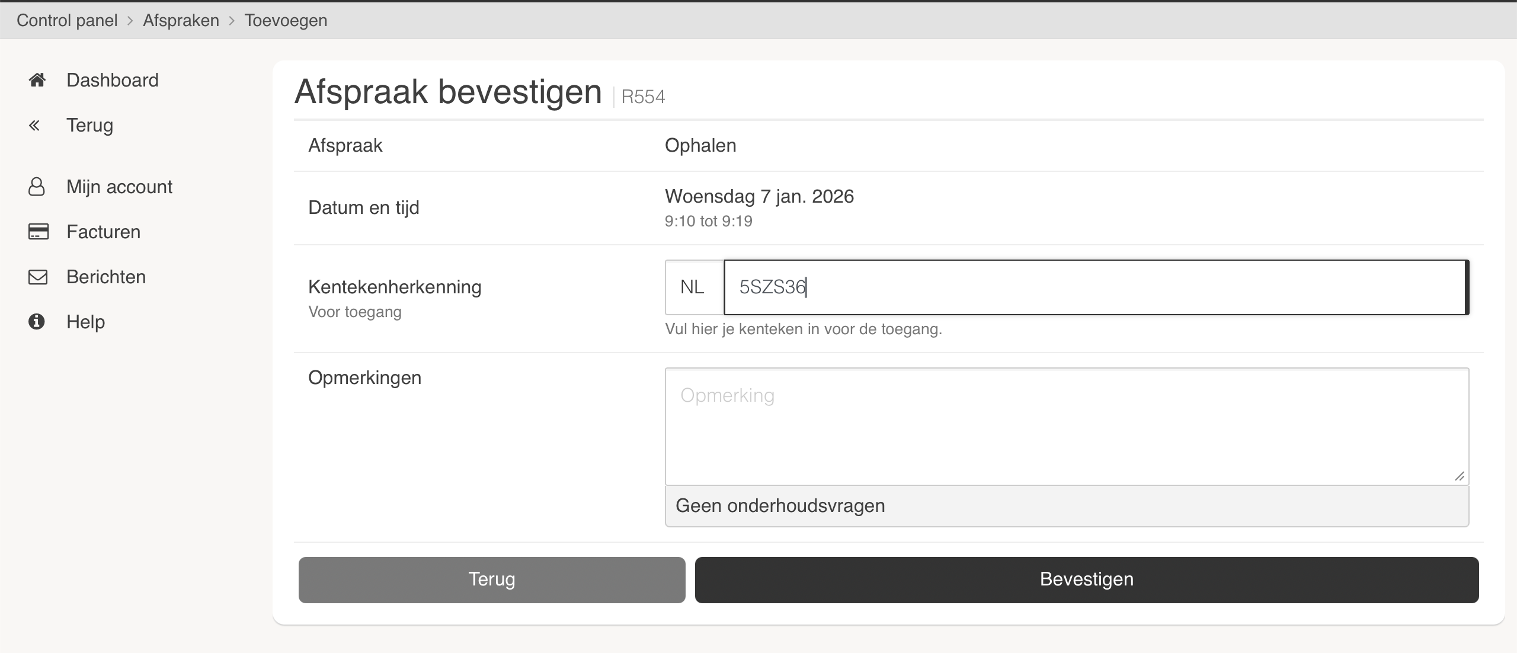Click the Control panel breadcrumb
This screenshot has width=1517, height=653.
pos(67,20)
